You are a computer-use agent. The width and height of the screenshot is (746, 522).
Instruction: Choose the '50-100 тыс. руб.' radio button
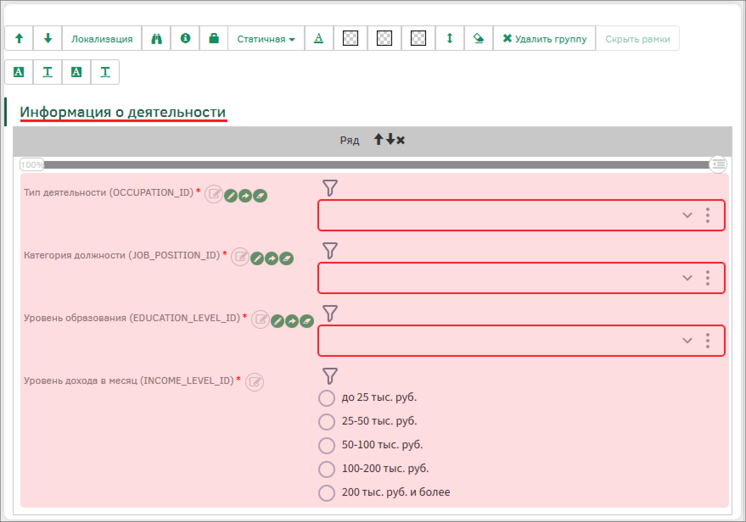(x=327, y=445)
